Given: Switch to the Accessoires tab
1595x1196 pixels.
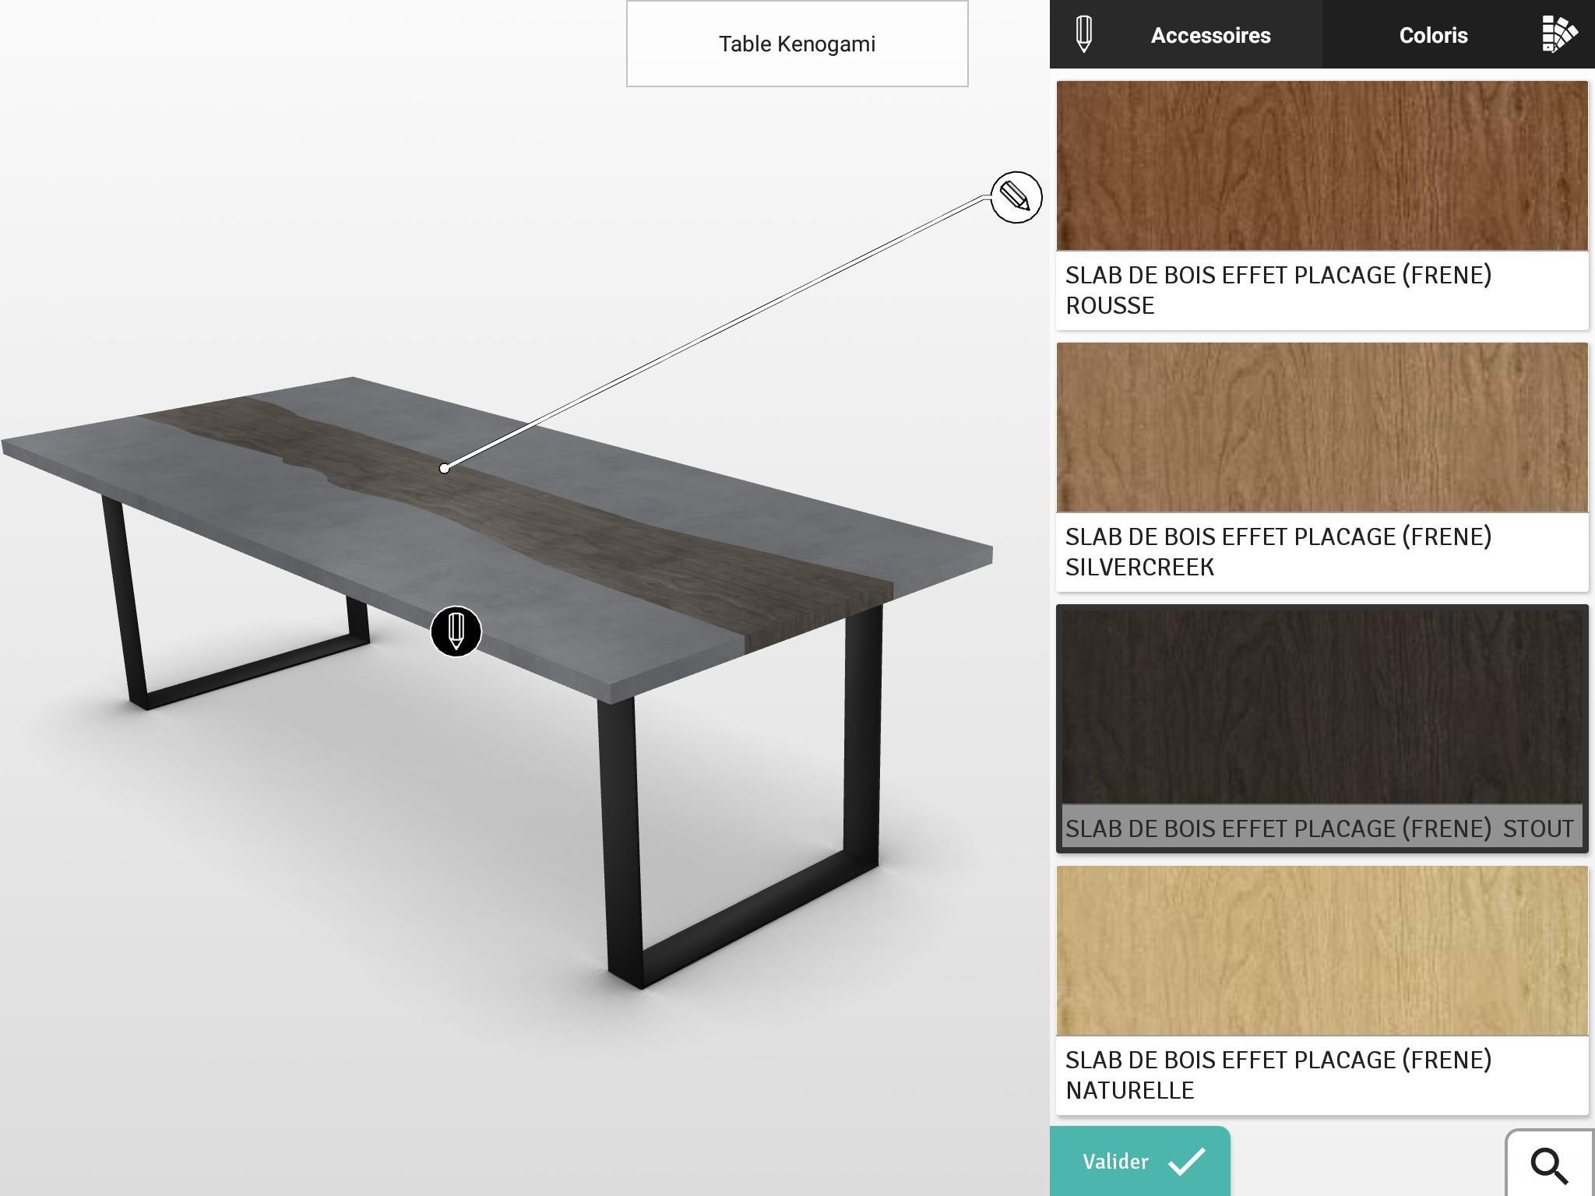Looking at the screenshot, I should pyautogui.click(x=1210, y=35).
